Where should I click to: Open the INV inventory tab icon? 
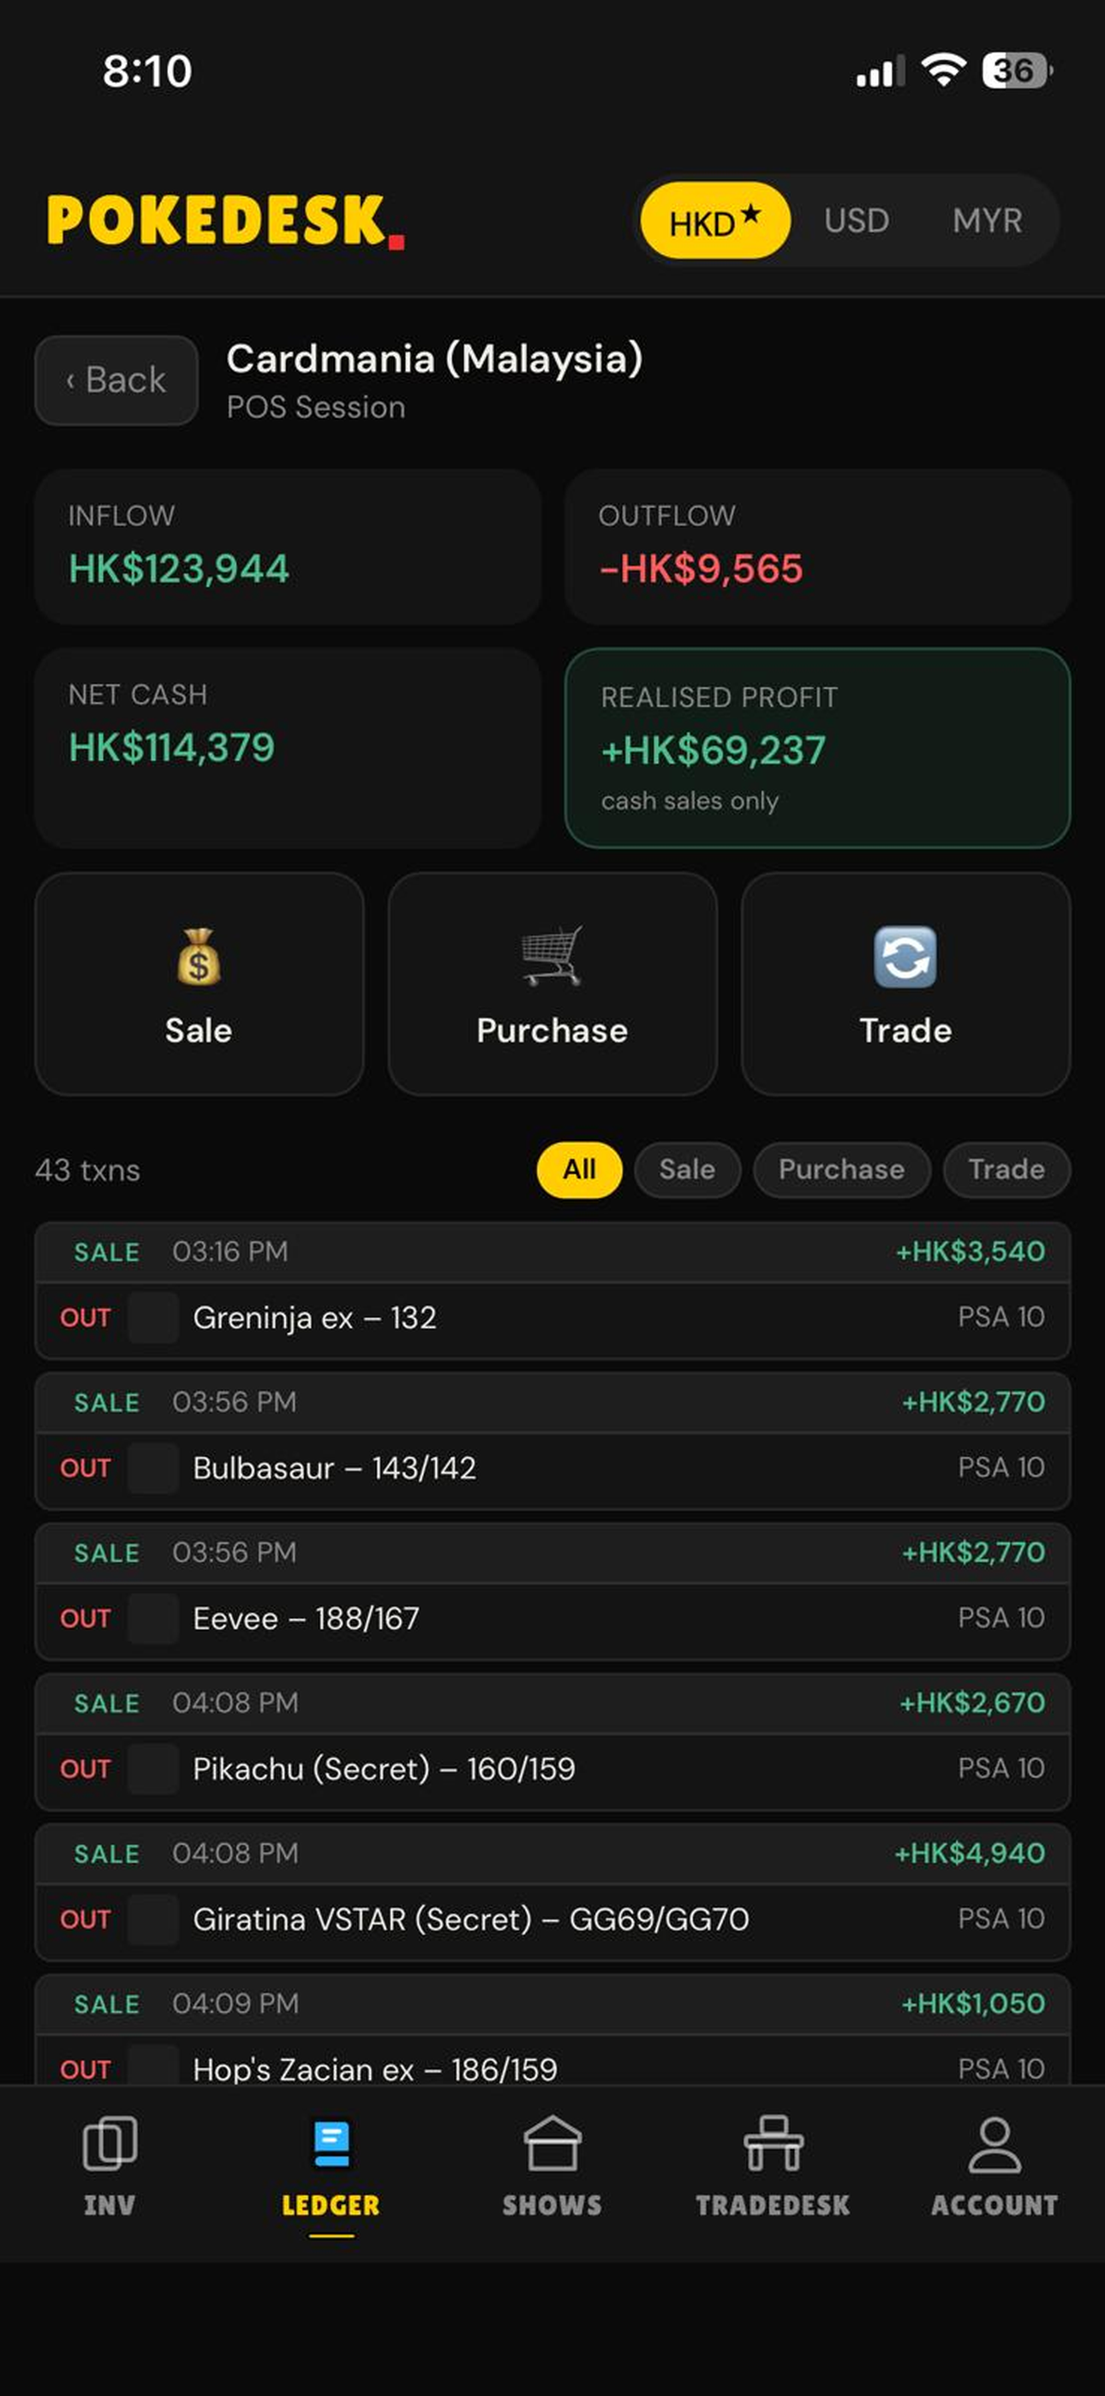click(110, 2144)
